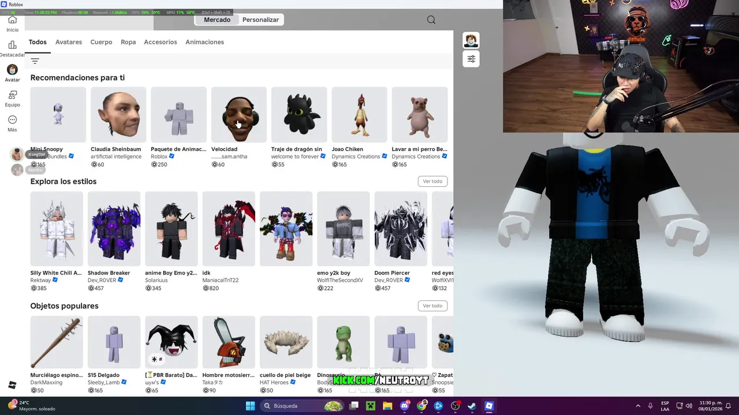Open the Equipo sidebar icon
Viewport: 739px width, 415px height.
pos(12,95)
